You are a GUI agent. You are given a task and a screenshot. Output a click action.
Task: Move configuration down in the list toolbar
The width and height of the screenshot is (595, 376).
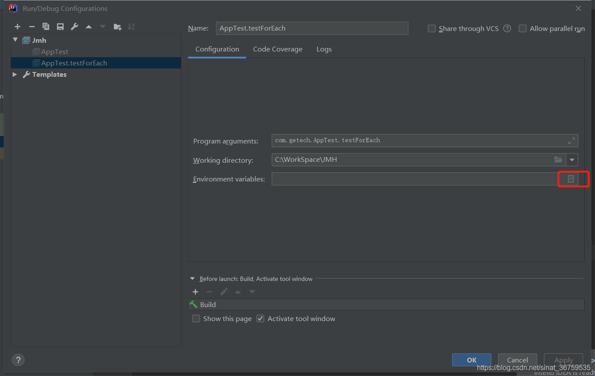tap(103, 27)
